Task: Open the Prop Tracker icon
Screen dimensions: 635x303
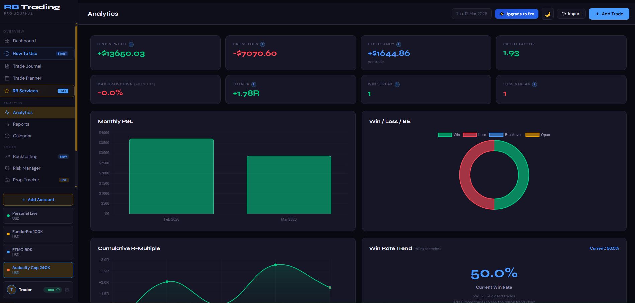Action: pos(7,180)
